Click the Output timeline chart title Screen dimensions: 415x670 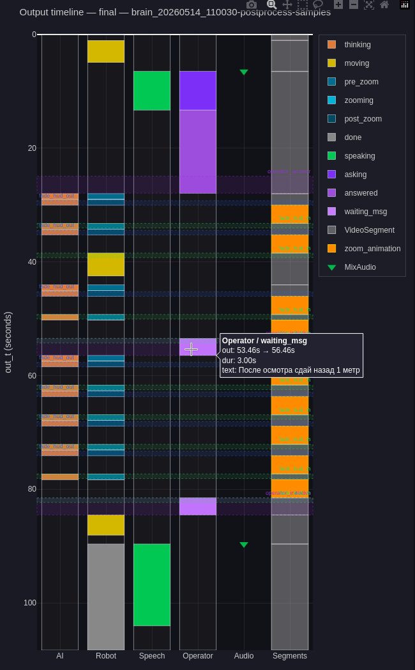click(x=175, y=12)
